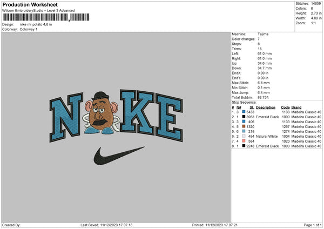Image resolution: width=324 pixels, height=229 pixels.
Task: Click the 'Description' column header
Action: tap(266, 107)
